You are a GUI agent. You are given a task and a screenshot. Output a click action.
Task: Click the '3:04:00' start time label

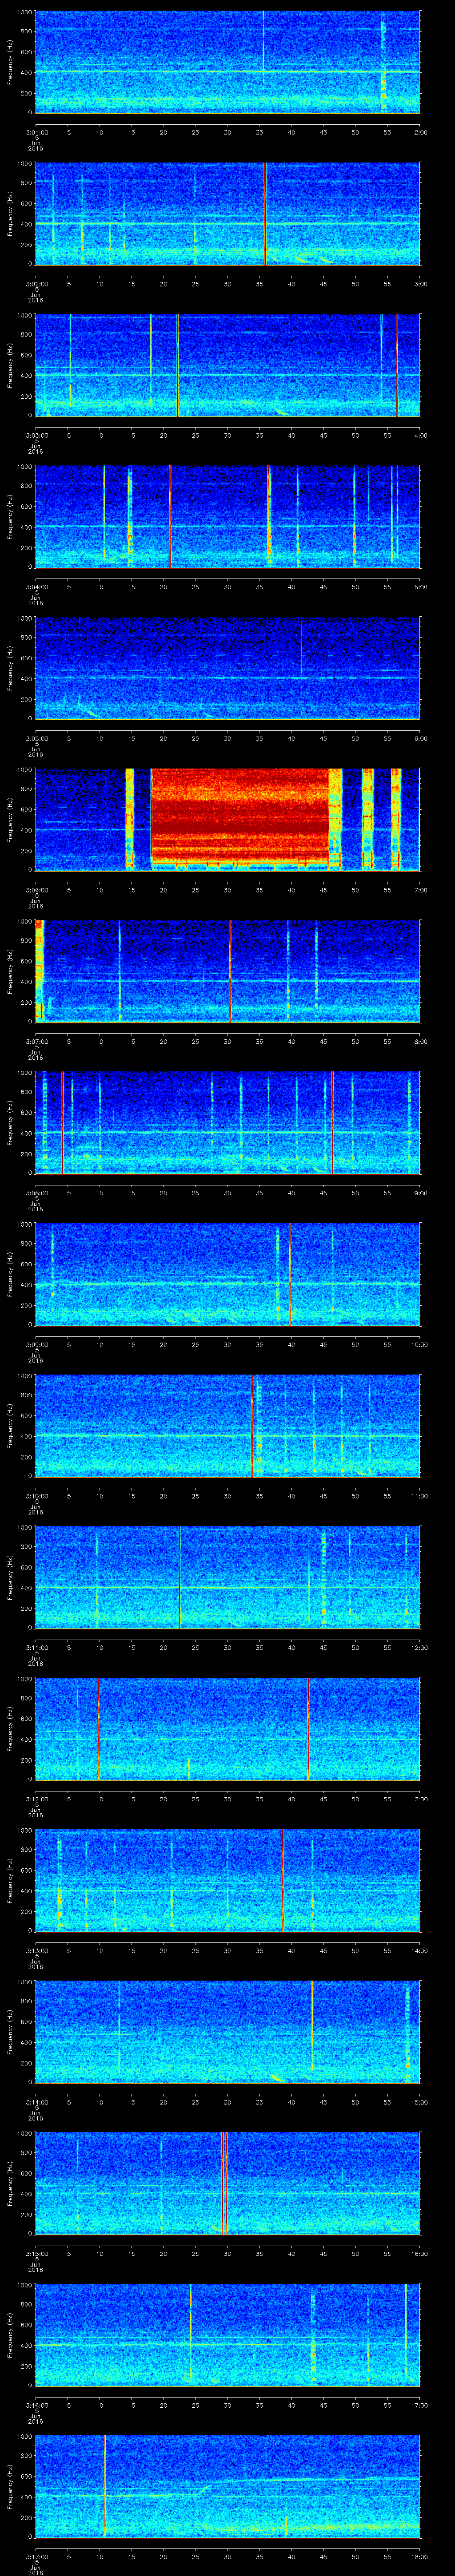[36, 587]
